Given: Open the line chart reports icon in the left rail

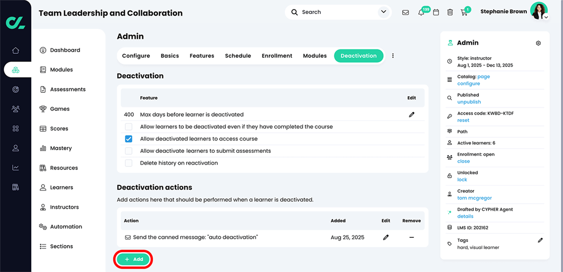Looking at the screenshot, I should point(16,167).
